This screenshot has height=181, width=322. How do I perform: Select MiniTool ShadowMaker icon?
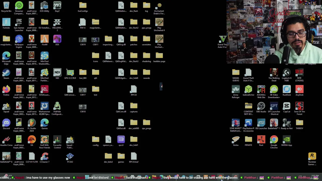click(x=45, y=58)
